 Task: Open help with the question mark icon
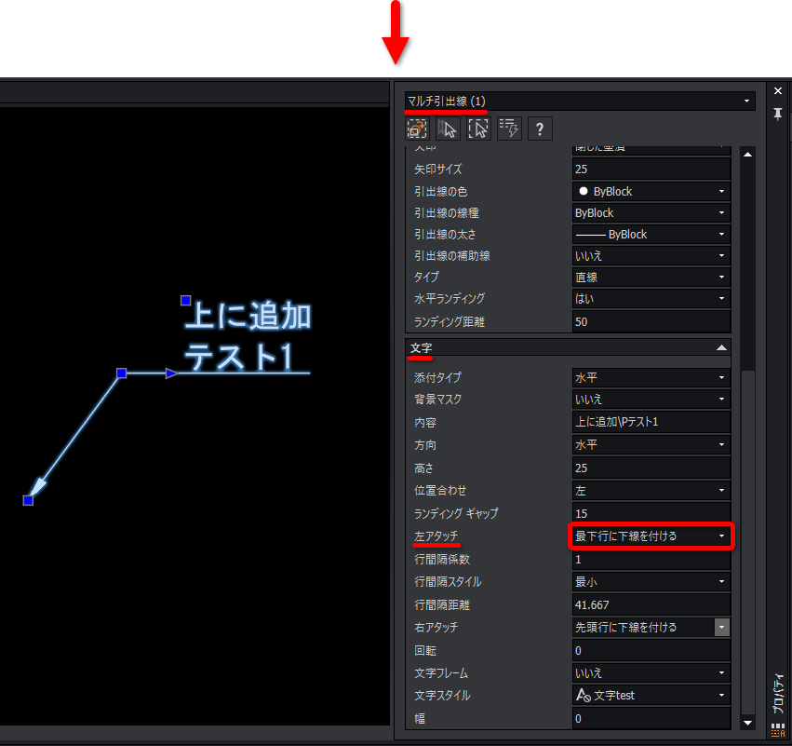[x=541, y=129]
